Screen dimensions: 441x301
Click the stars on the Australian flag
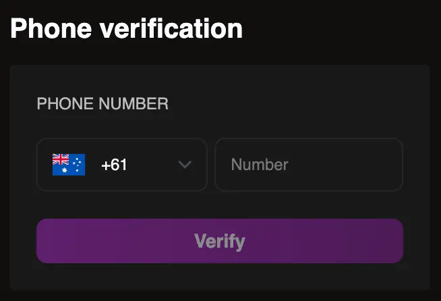[x=77, y=165]
